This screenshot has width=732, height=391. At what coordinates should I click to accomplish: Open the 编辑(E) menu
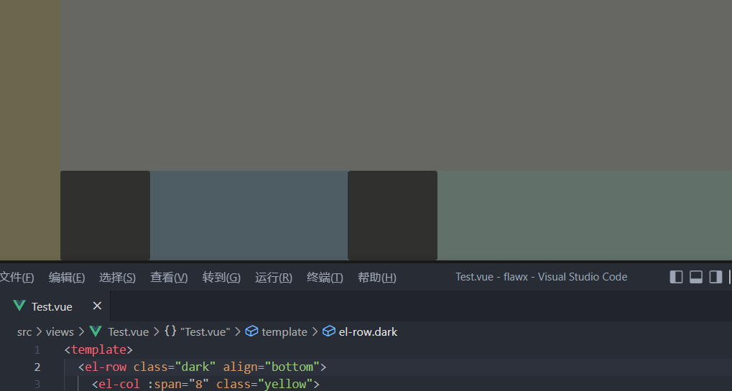point(67,278)
